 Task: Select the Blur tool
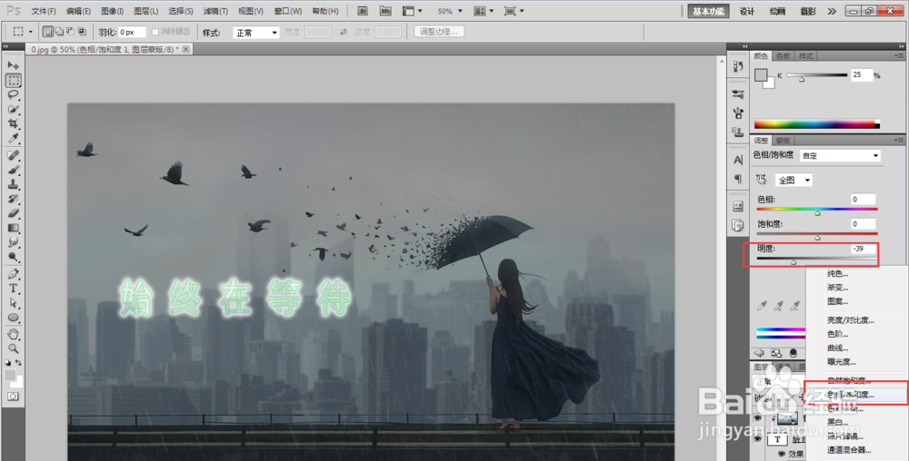[14, 242]
